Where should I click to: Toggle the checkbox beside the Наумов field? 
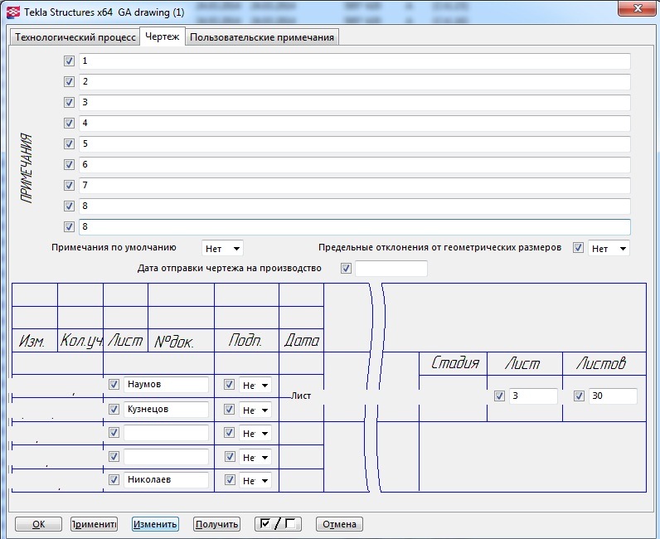pos(114,385)
